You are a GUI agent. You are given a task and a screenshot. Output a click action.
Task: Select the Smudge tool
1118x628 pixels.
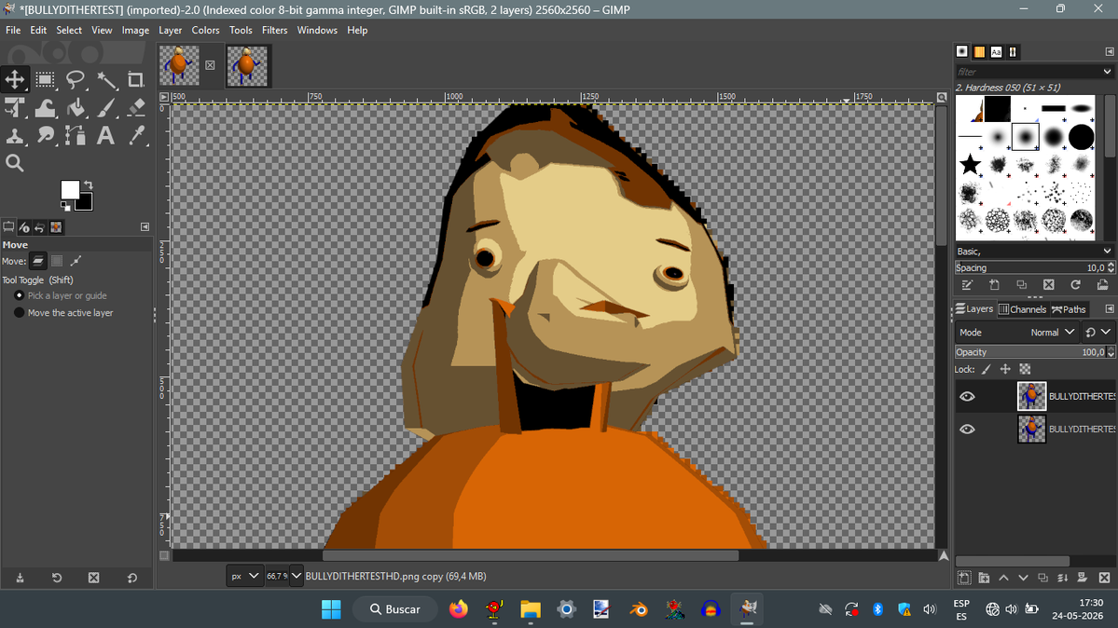pyautogui.click(x=45, y=135)
